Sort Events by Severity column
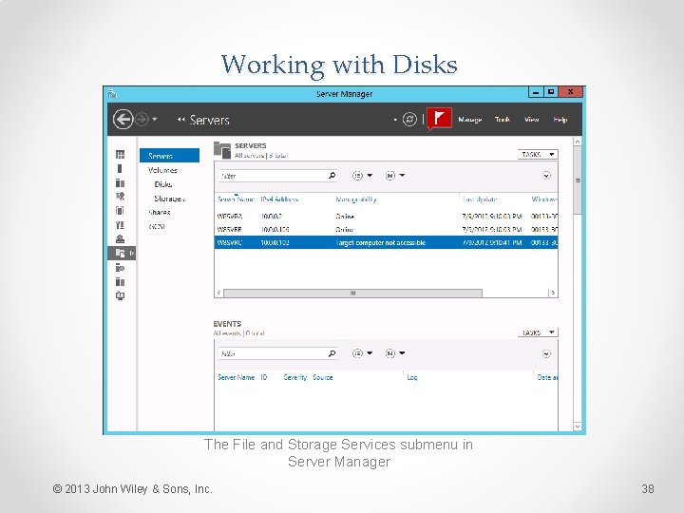 point(295,377)
